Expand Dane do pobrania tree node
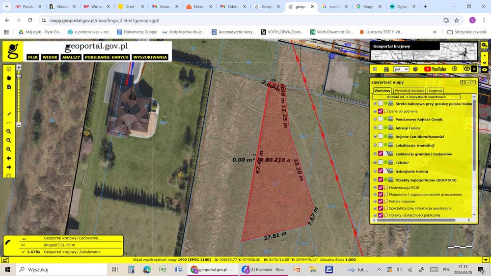This screenshot has width=491, height=276. point(375,111)
